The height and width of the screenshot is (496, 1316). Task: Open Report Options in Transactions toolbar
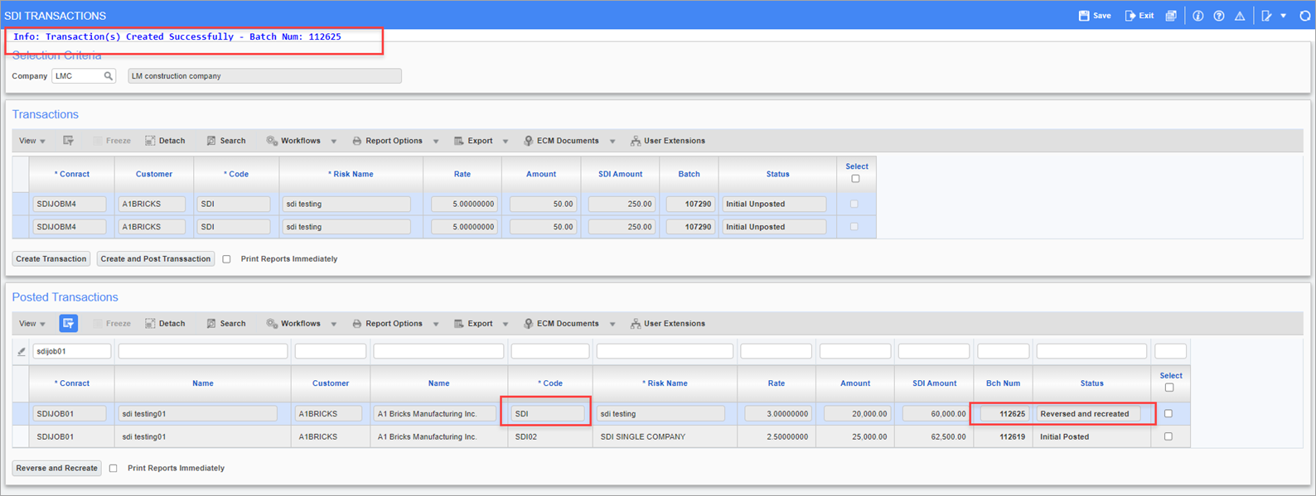pyautogui.click(x=387, y=141)
